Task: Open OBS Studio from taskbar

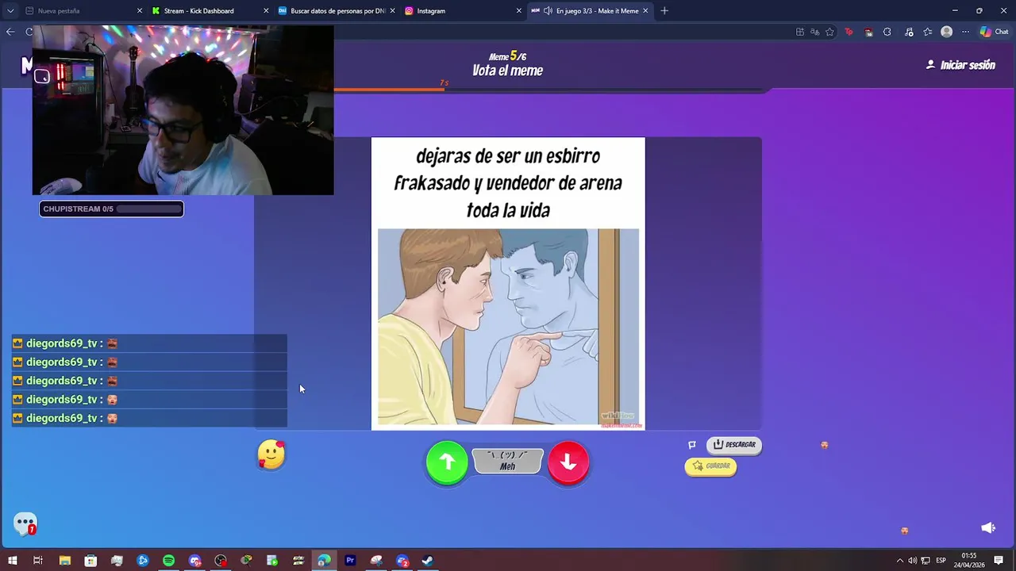Action: [221, 561]
